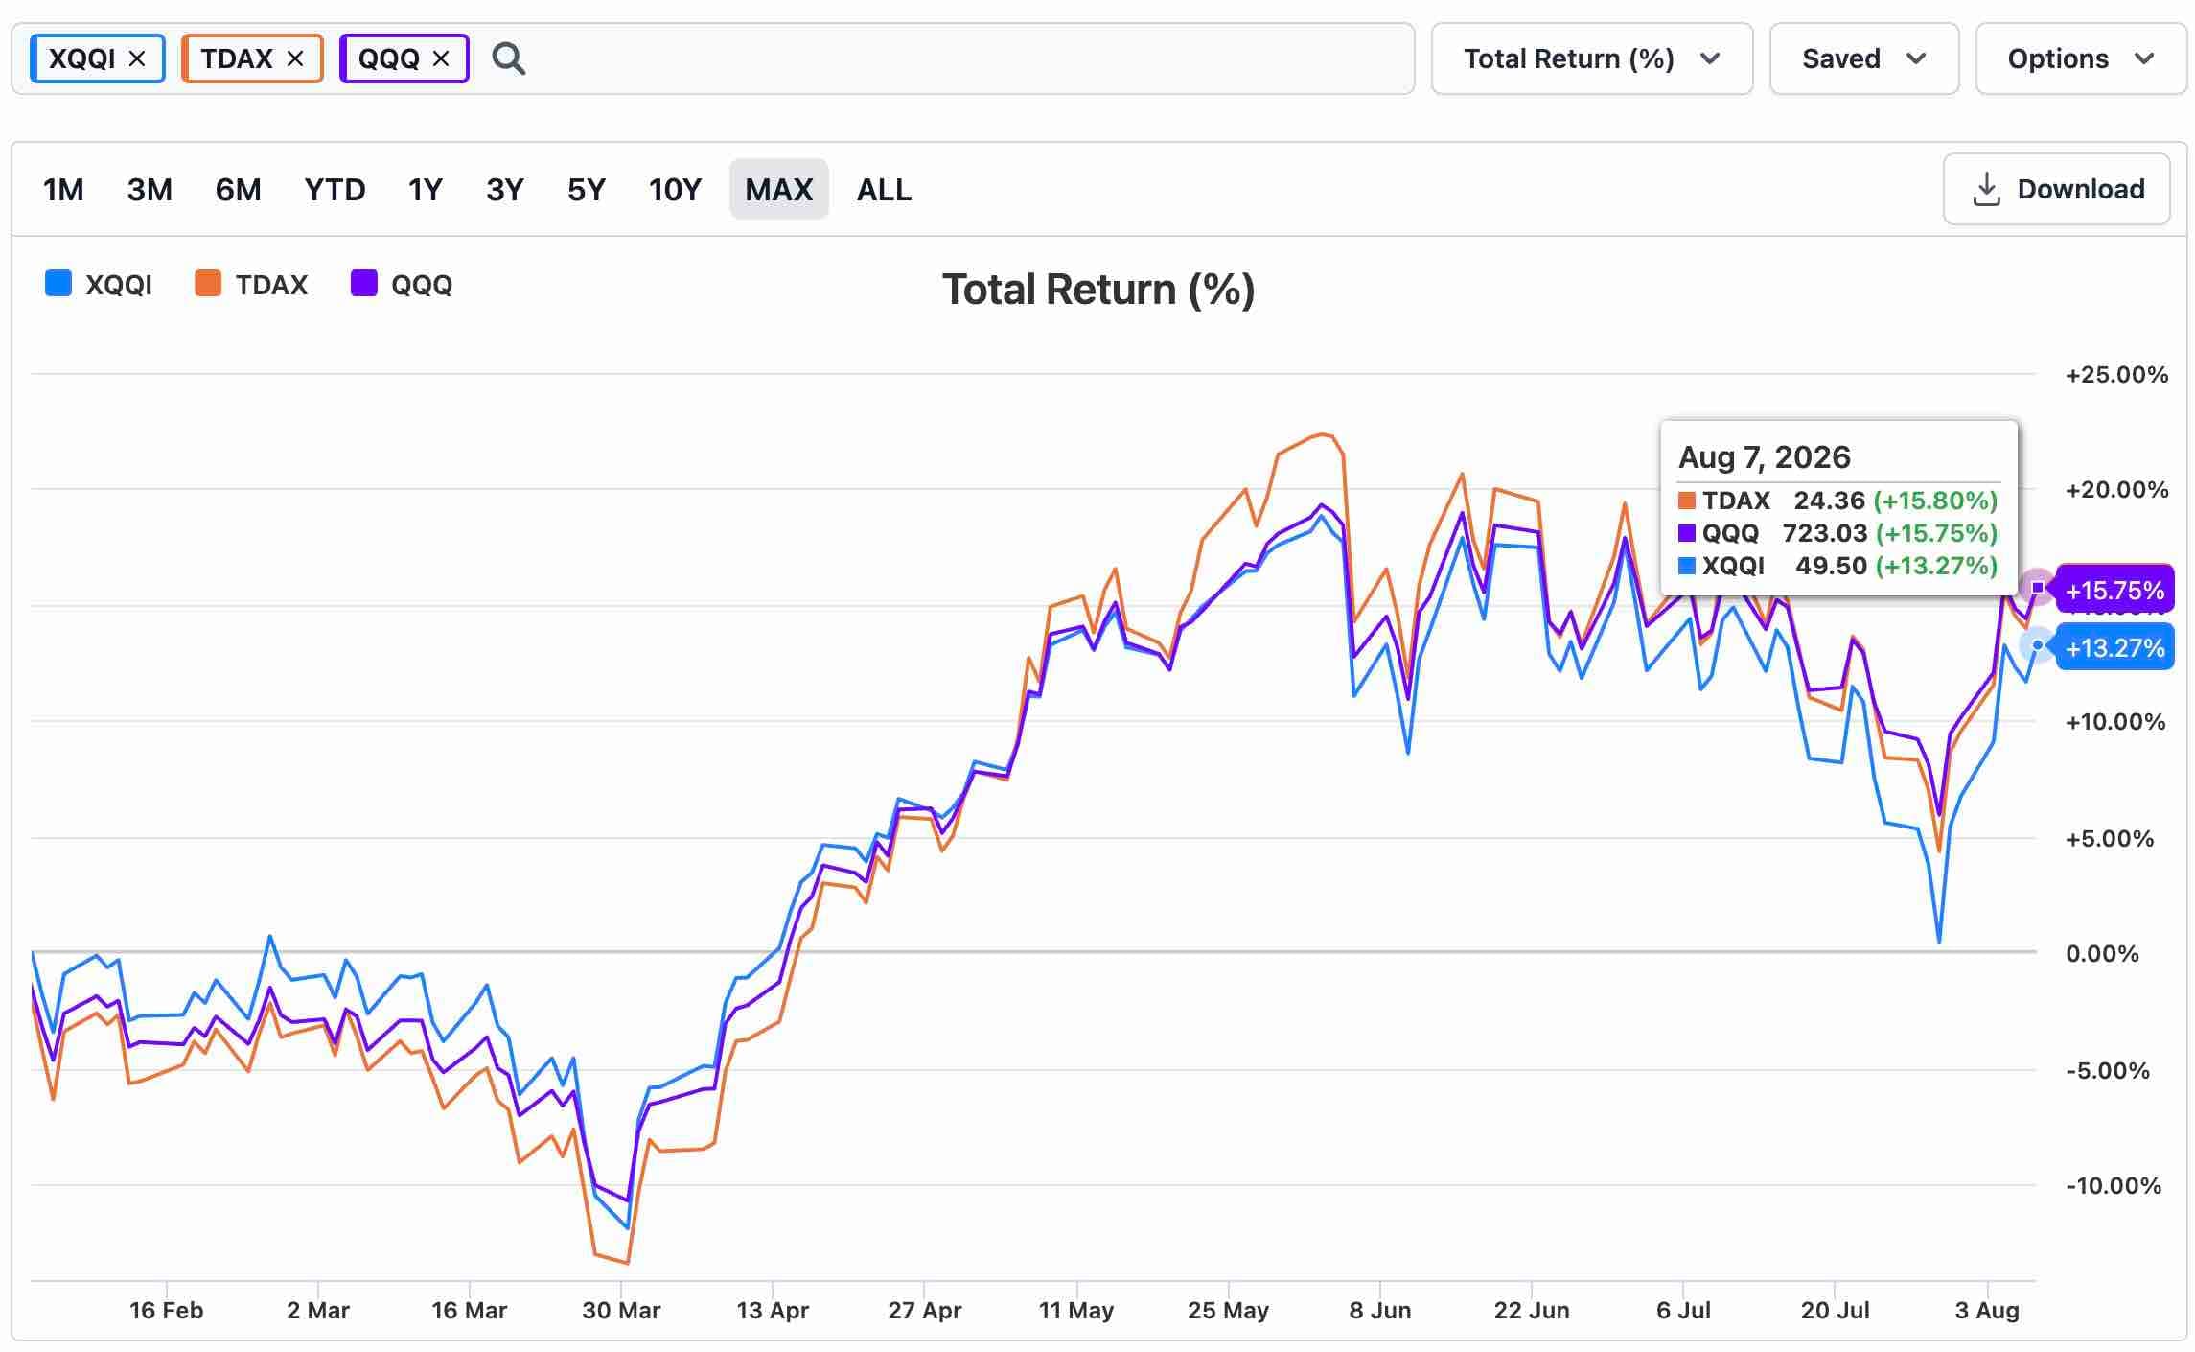Select the 1M time range

coord(63,189)
